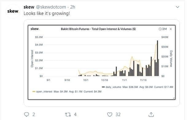This screenshot has width=190, height=120.
Task: Click the clock icon beside 3M
Action: (x=160, y=29)
